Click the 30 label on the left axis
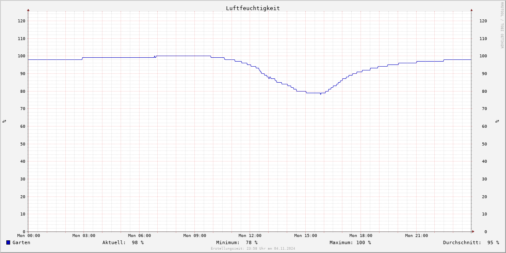 pyautogui.click(x=23, y=179)
